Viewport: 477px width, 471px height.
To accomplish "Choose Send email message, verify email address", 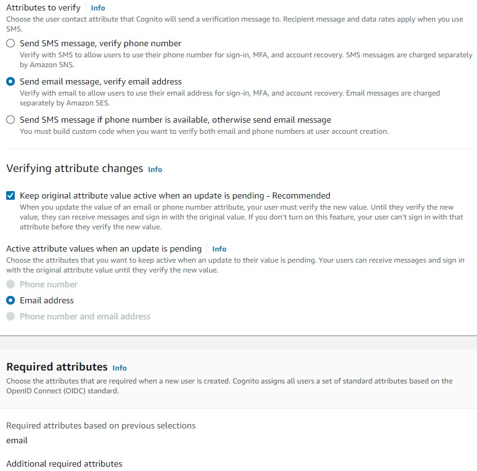I will click(x=10, y=82).
